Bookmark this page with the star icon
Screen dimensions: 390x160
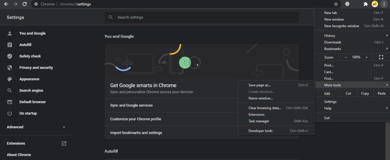pyautogui.click(x=336, y=4)
